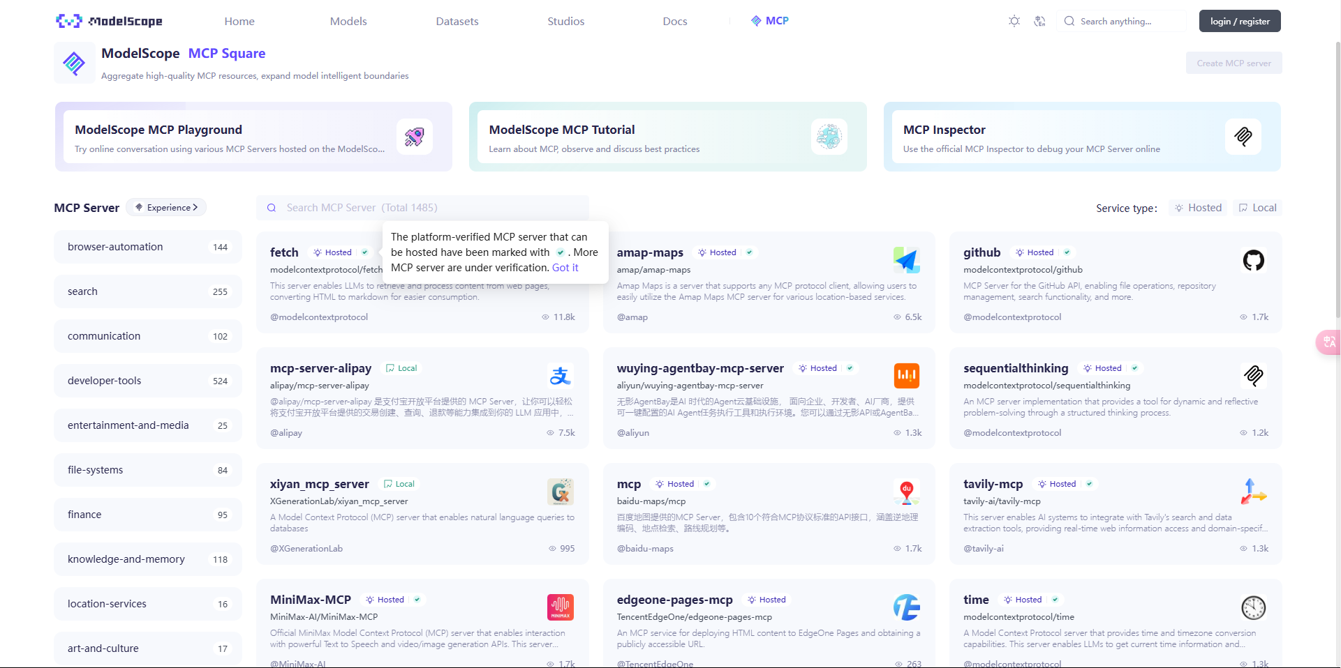This screenshot has height=668, width=1341.
Task: Filter service type by Hosted
Action: [1198, 208]
